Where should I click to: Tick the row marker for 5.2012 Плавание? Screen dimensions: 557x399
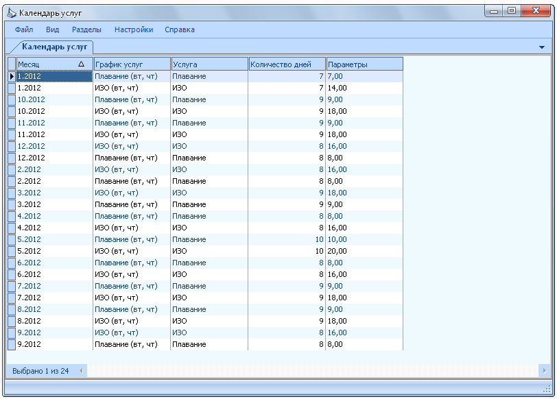tap(12, 239)
